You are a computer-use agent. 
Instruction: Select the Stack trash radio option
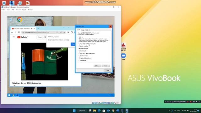(82, 51)
